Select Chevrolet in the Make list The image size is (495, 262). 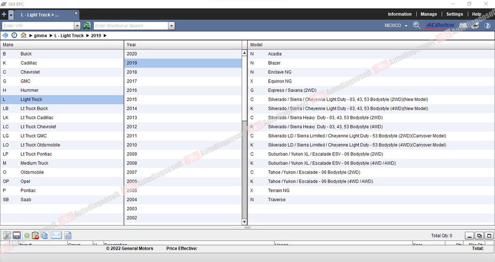(x=62, y=72)
